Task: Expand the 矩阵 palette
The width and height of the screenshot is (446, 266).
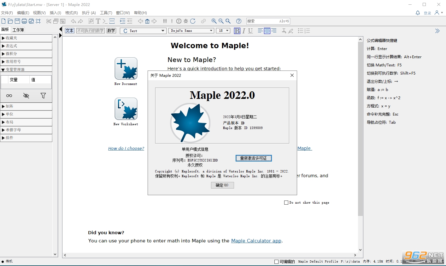Action: (26, 106)
